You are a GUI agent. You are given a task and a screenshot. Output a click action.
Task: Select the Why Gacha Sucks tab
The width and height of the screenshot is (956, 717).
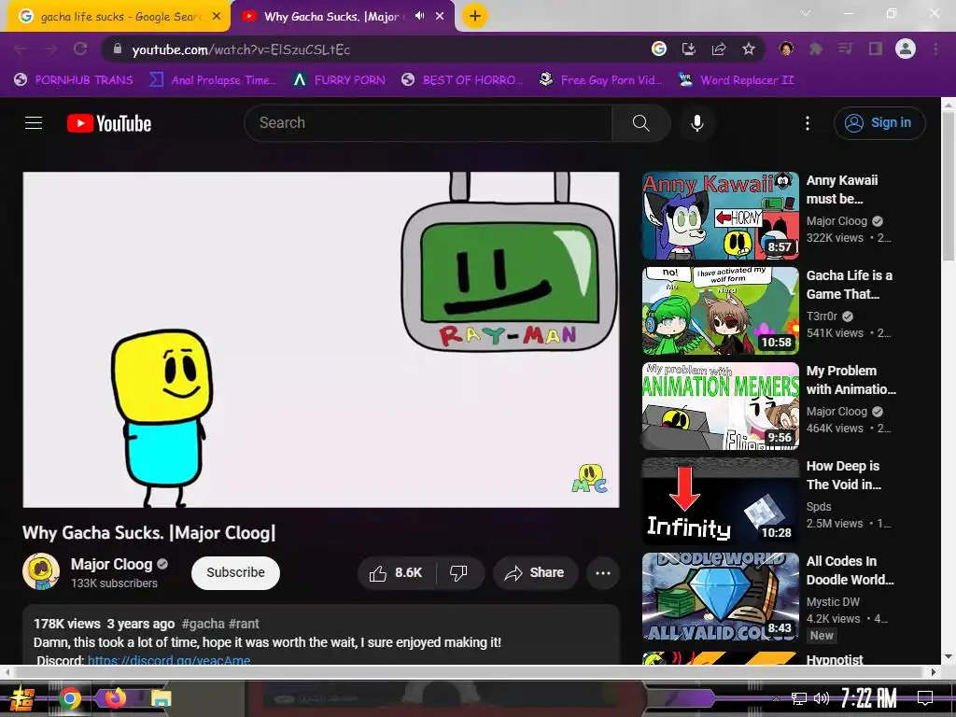click(332, 17)
